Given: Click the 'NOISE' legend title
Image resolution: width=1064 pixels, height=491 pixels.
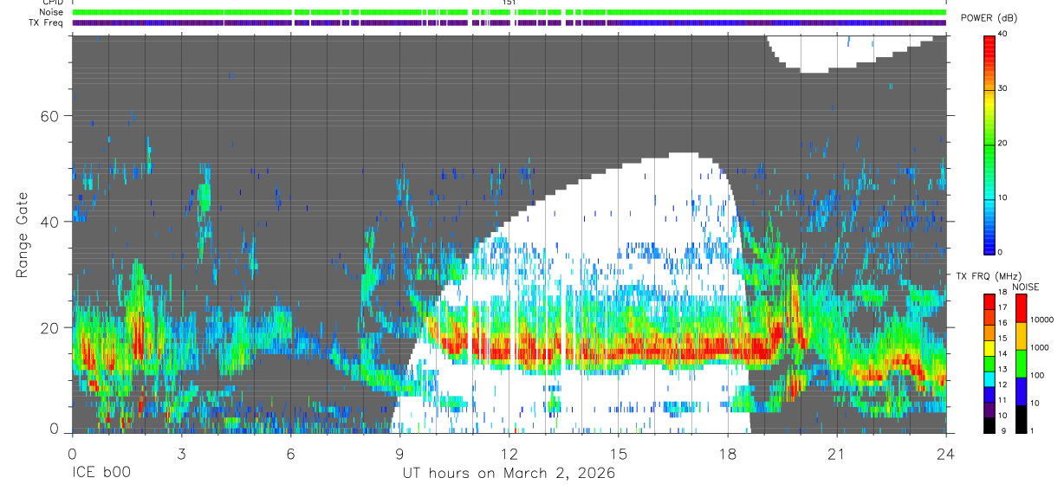Looking at the screenshot, I should click(x=1025, y=287).
